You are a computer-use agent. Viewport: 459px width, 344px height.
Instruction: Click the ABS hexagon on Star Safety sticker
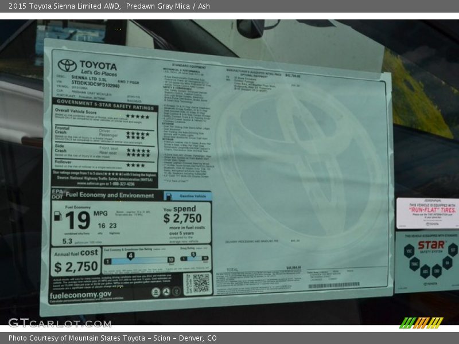coord(425,271)
